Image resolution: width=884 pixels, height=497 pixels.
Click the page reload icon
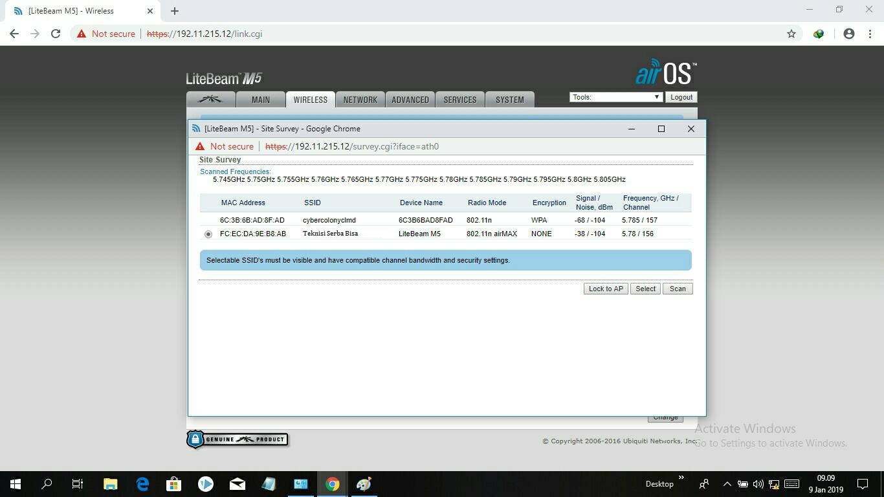pyautogui.click(x=56, y=33)
